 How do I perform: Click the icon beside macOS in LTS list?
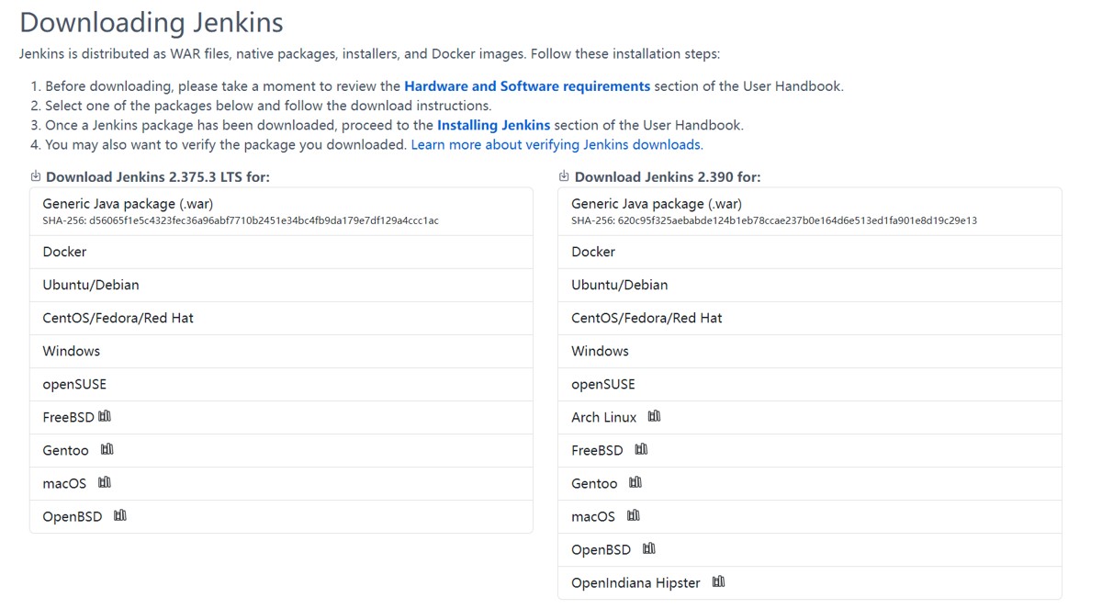[105, 482]
